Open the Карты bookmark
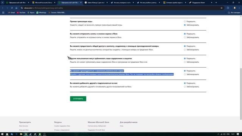 tap(31, 12)
